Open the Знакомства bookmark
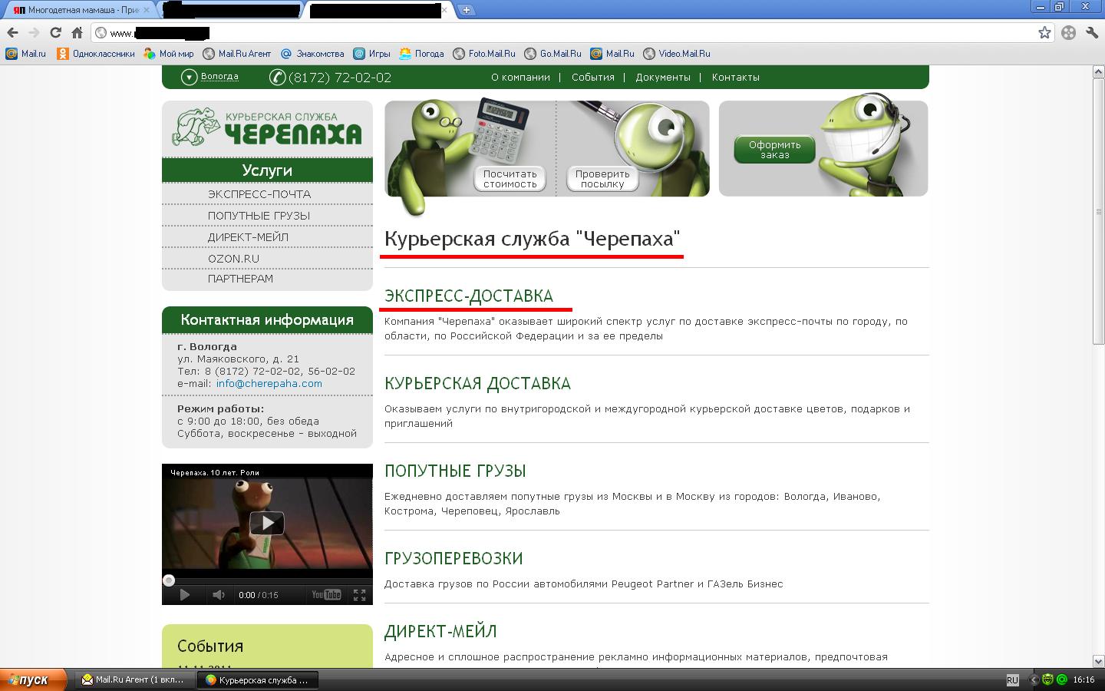The width and height of the screenshot is (1105, 691). click(x=312, y=54)
